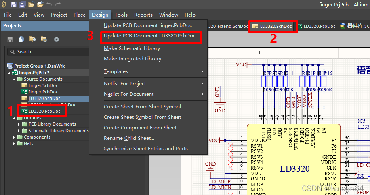Image resolution: width=370 pixels, height=195 pixels.
Task: Close the open Design menu
Action: coord(100,15)
